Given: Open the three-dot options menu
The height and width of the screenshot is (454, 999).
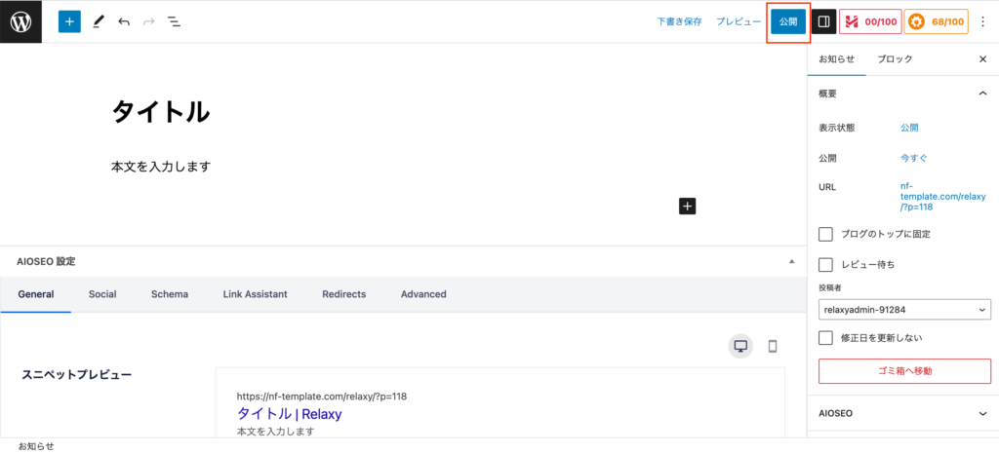Looking at the screenshot, I should 982,21.
